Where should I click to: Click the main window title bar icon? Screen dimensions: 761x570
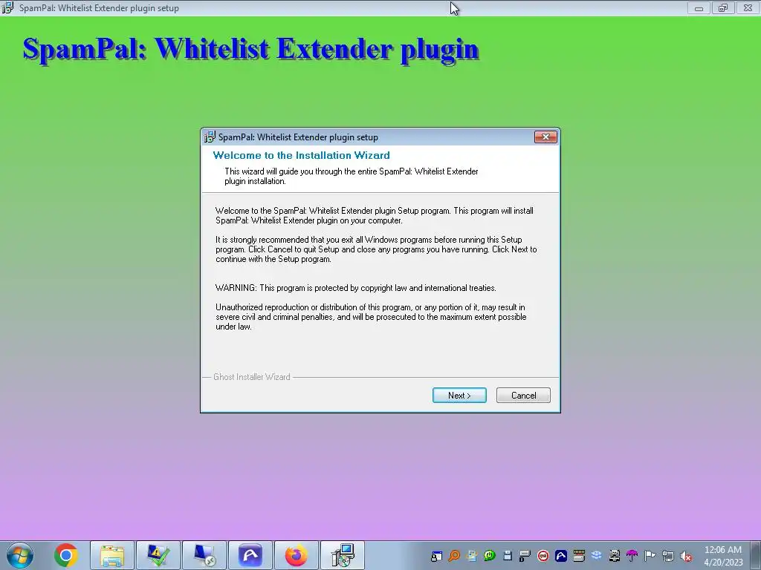[7, 7]
